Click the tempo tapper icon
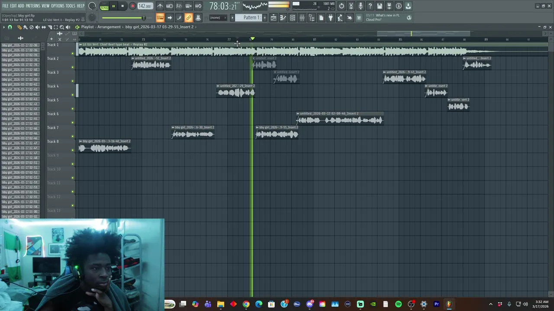This screenshot has height=311, width=554. [x=340, y=18]
